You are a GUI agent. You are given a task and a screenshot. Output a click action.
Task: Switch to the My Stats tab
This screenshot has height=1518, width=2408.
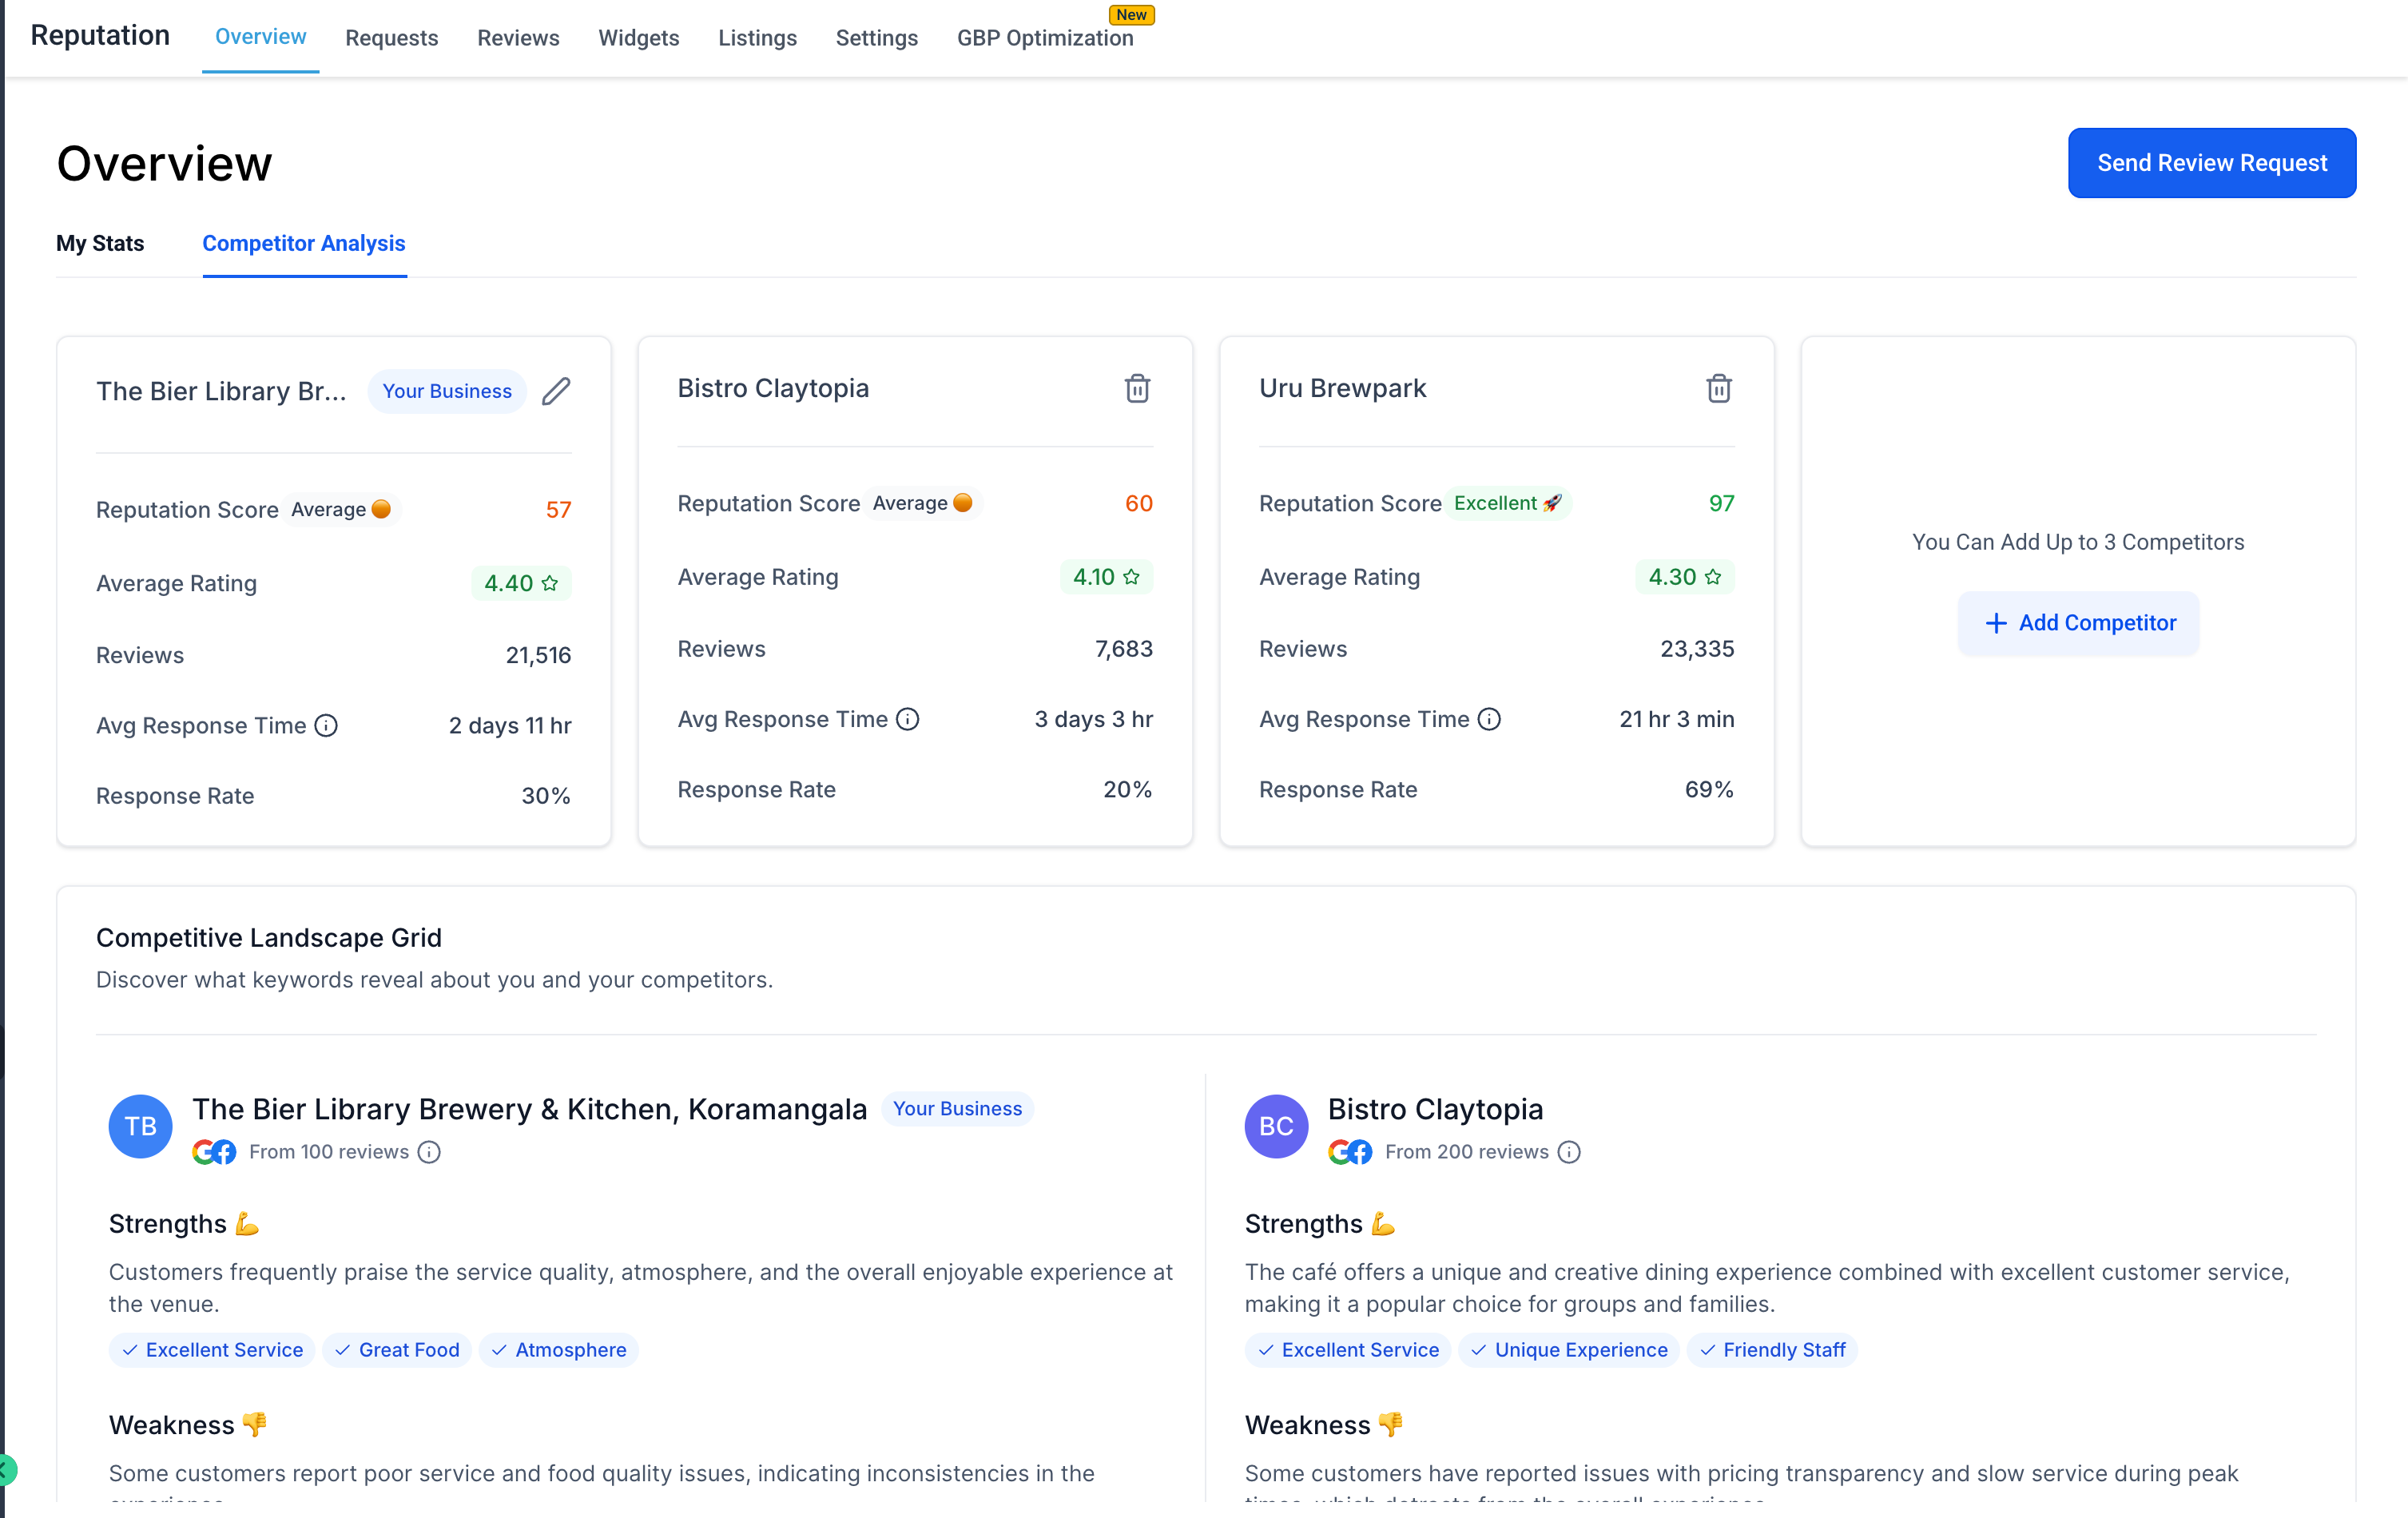click(100, 243)
